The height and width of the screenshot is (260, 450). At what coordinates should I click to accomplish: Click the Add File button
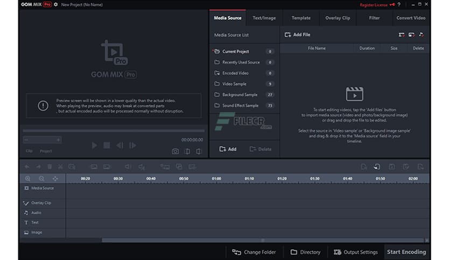click(297, 34)
